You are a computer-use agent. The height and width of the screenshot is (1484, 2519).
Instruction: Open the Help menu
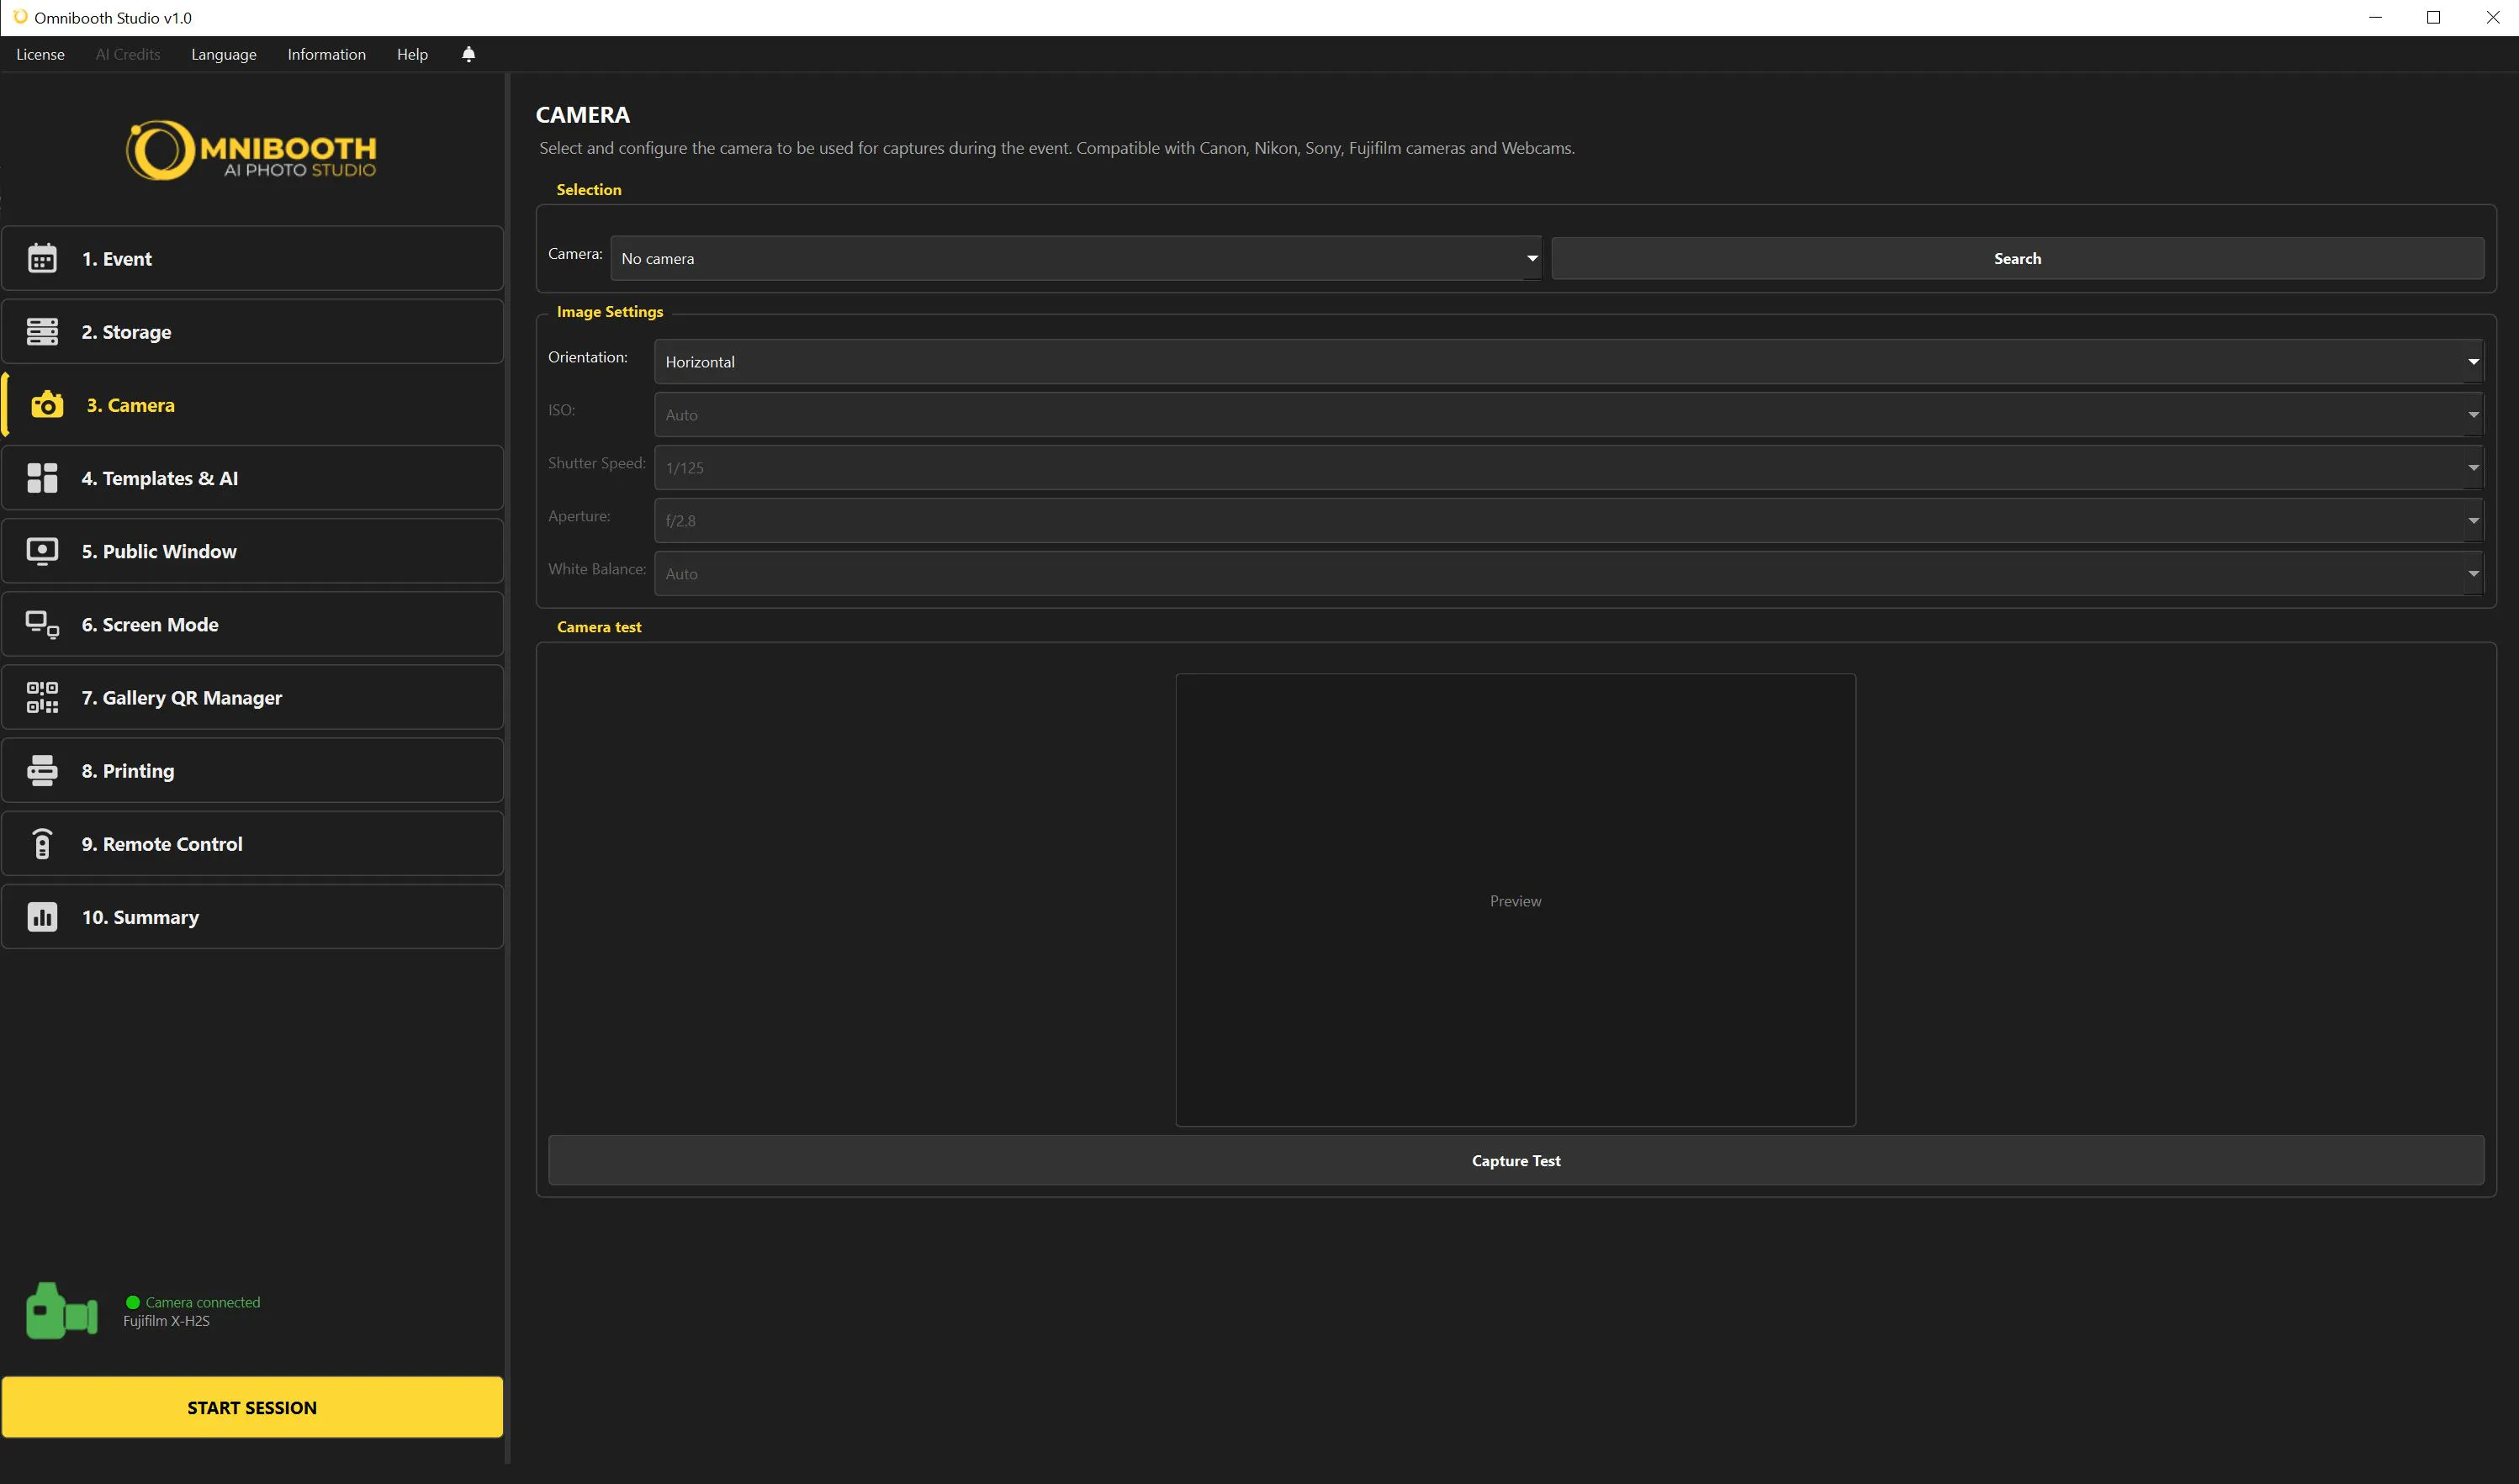tap(412, 54)
